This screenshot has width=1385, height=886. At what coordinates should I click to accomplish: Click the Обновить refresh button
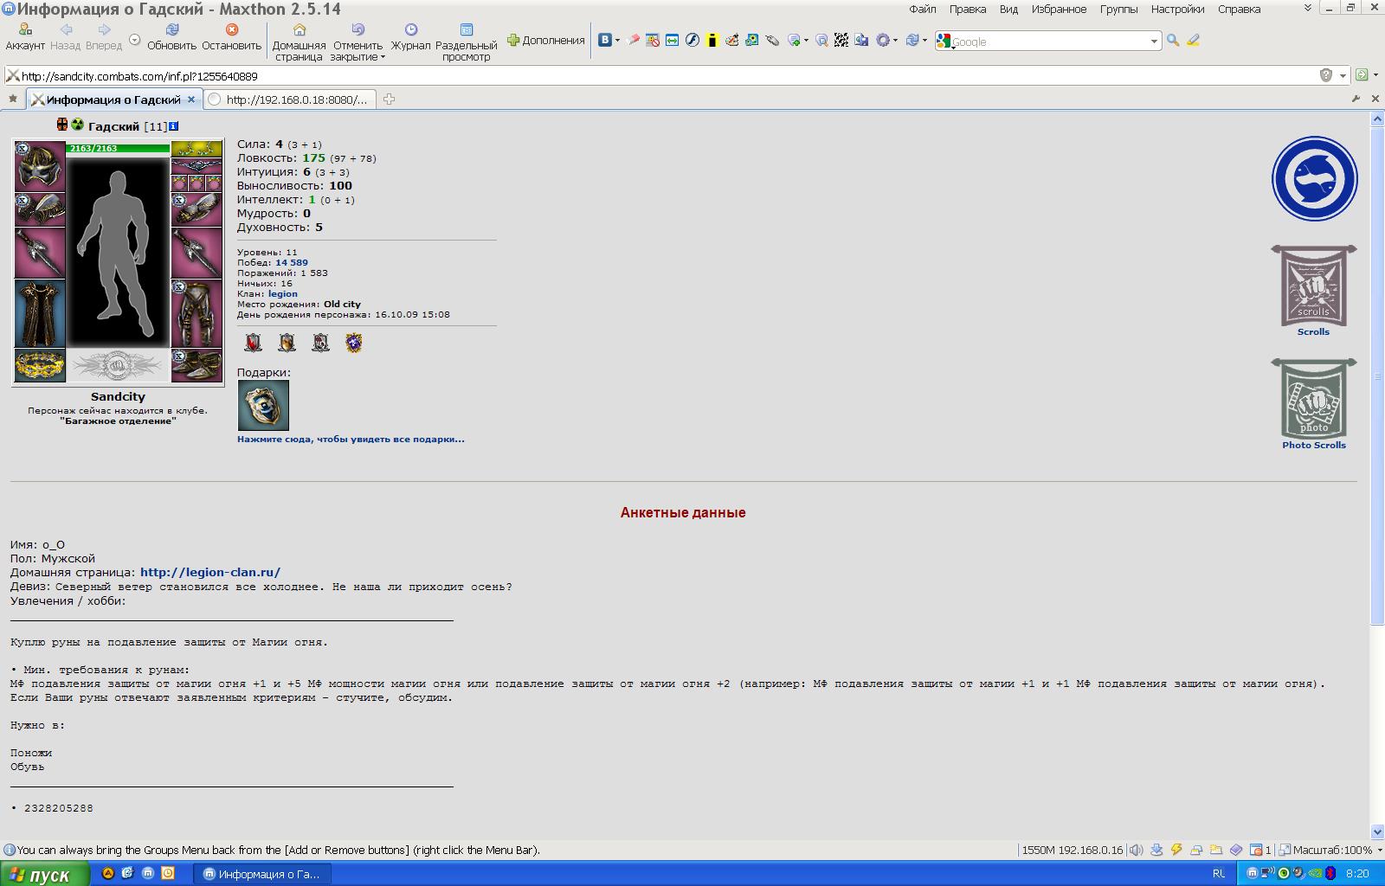coord(171,37)
